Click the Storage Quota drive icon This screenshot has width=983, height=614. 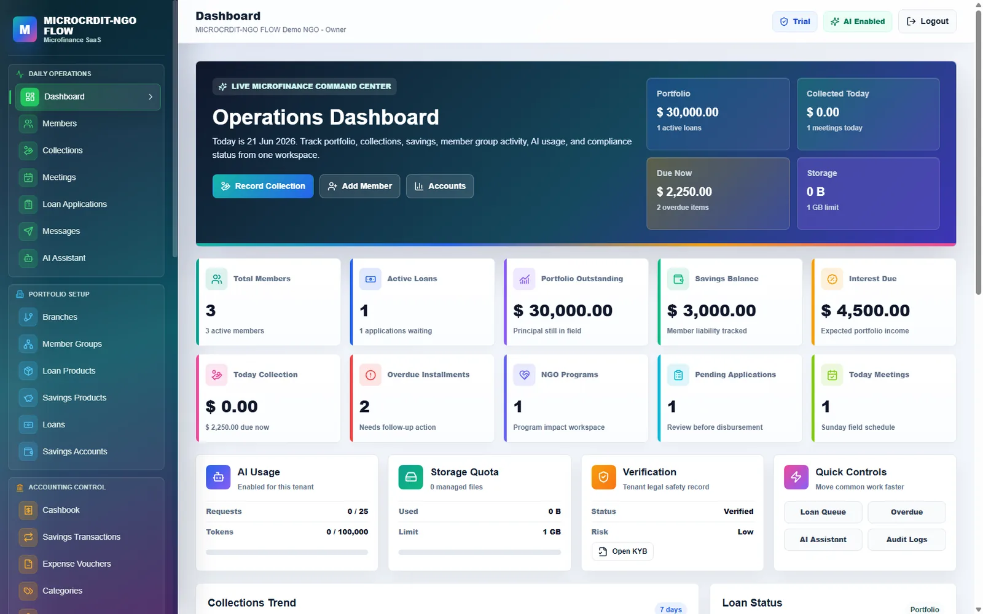(x=411, y=477)
